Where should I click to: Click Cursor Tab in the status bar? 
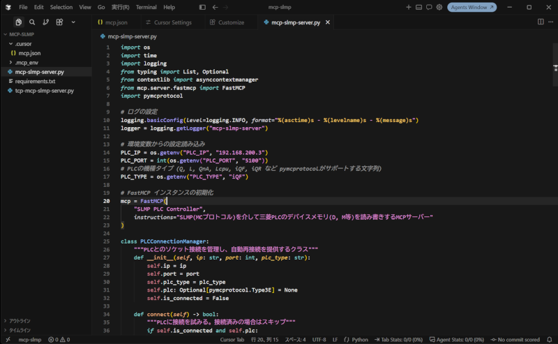(x=232, y=340)
